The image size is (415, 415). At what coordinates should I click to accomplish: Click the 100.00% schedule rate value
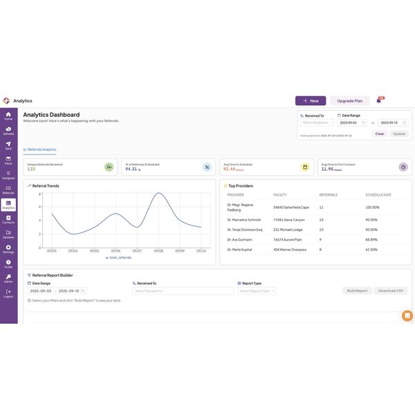372,207
